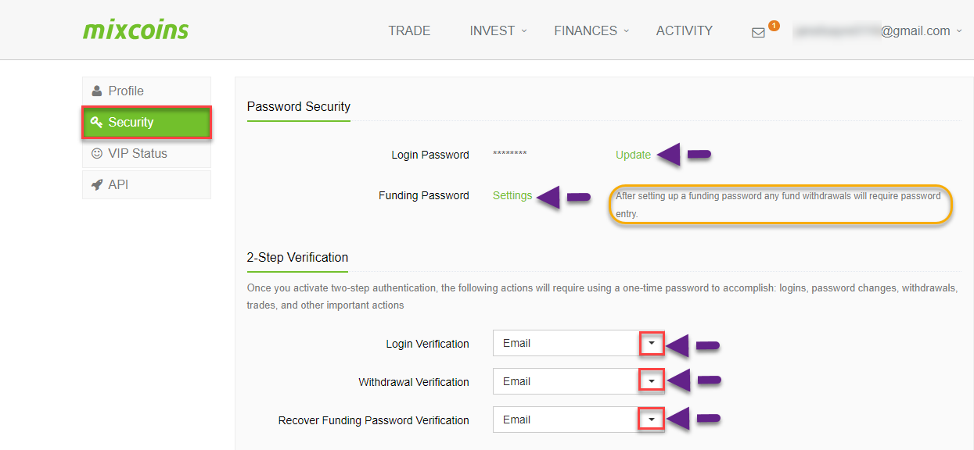Click the Profile person icon
The width and height of the screenshot is (974, 450).
tap(97, 91)
